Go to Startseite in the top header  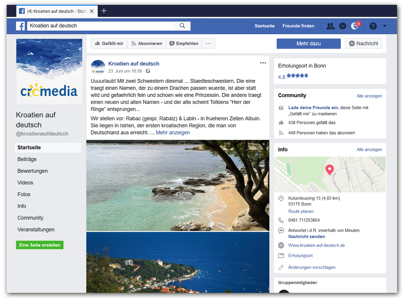(265, 26)
